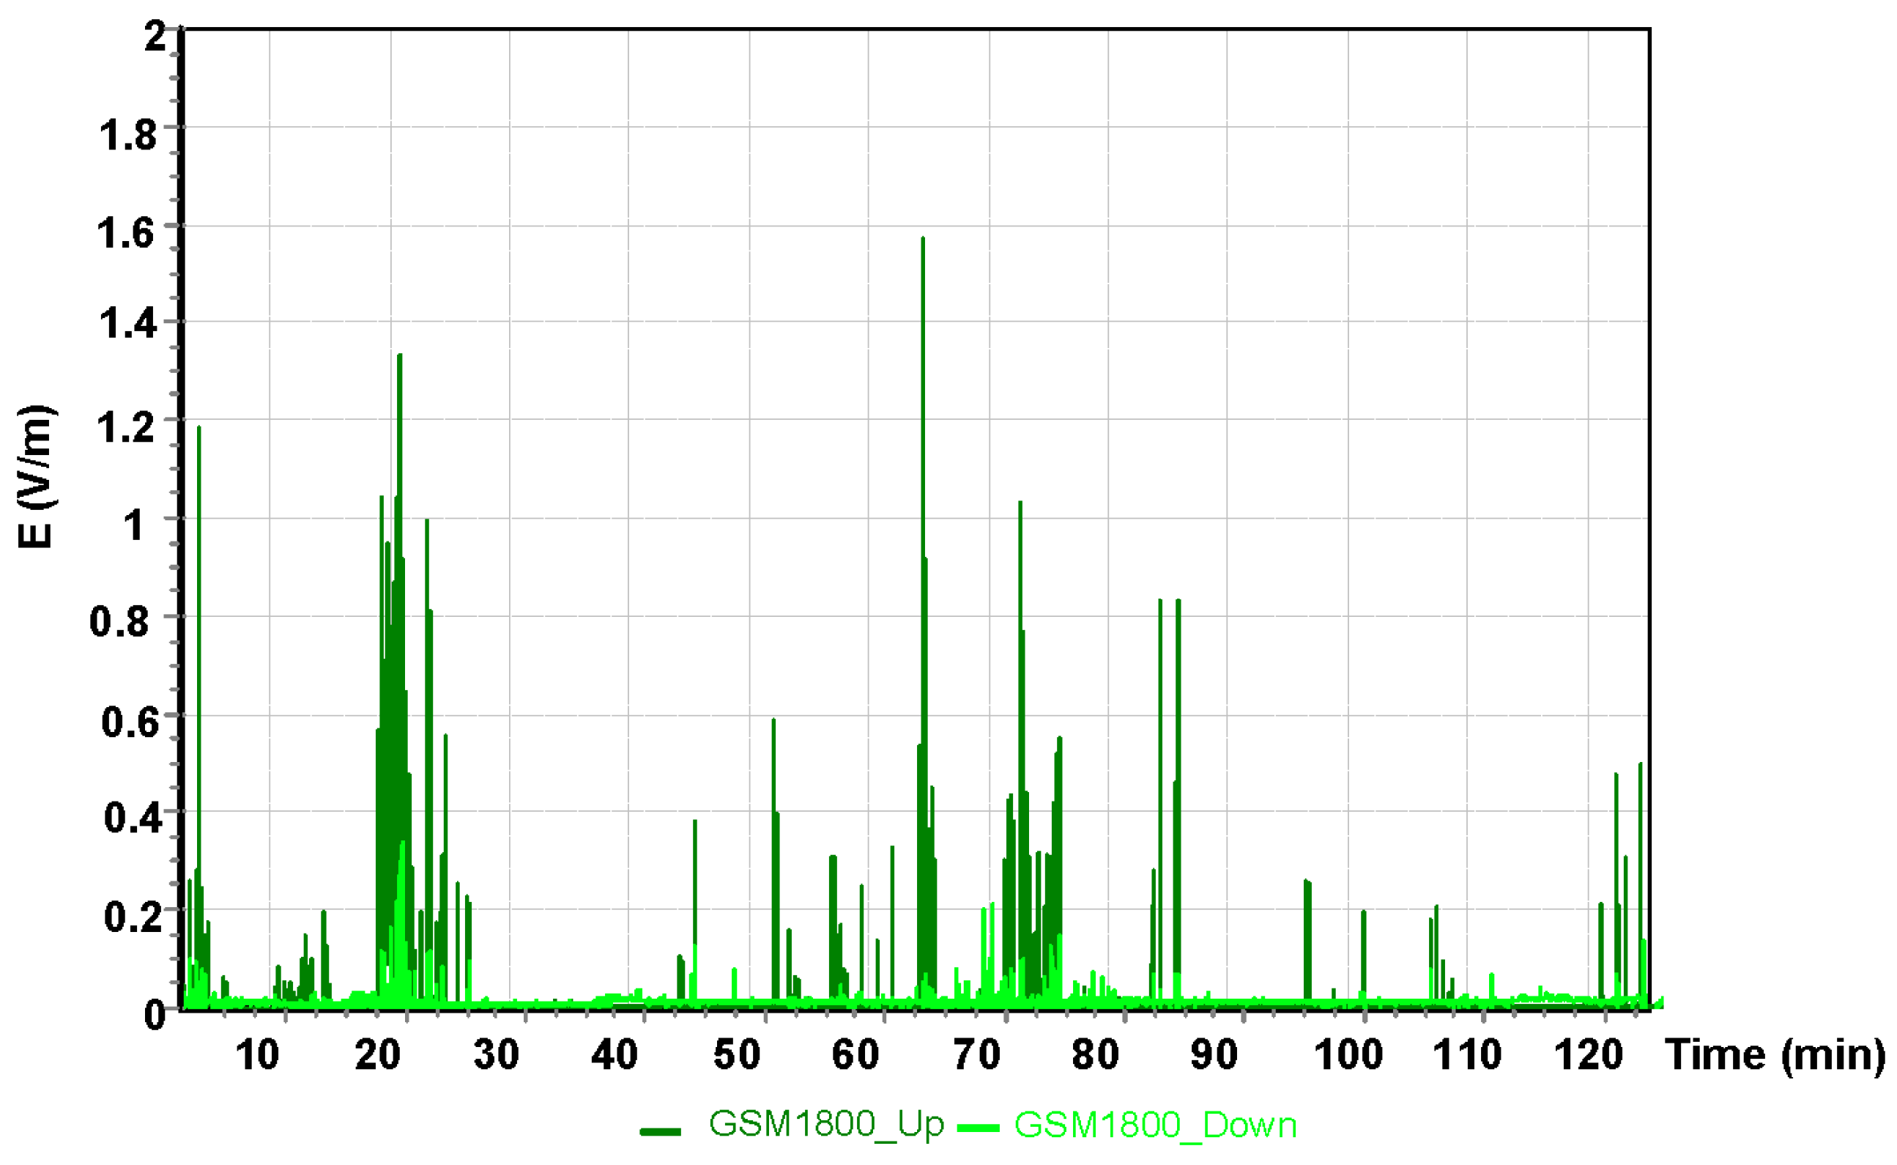
Task: Click the Time (min) axis title
Action: [x=1775, y=1055]
